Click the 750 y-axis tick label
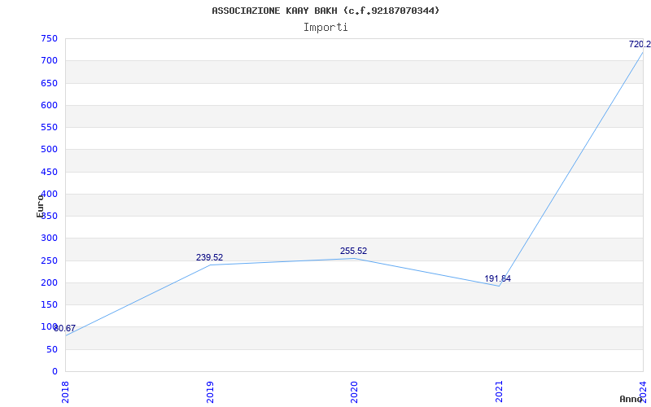 tap(49, 39)
